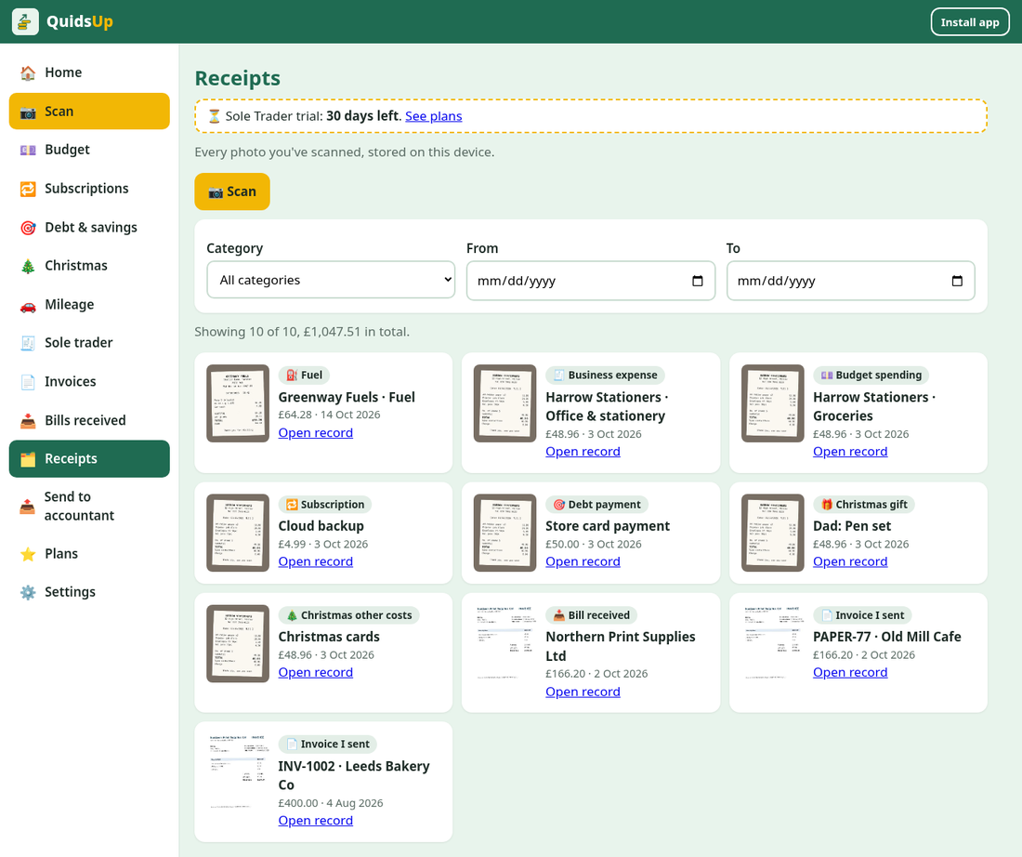The width and height of the screenshot is (1022, 857).
Task: Click the INV-1002 invoice thumbnail
Action: click(238, 772)
